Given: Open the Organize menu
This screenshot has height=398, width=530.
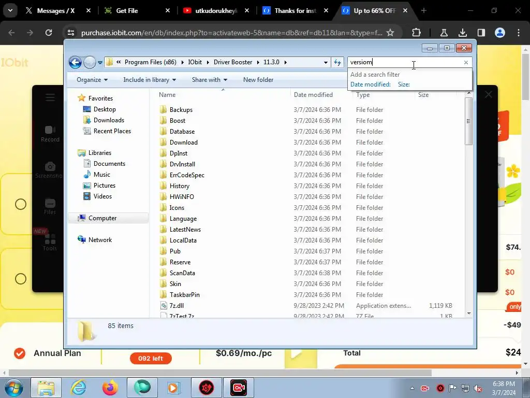Looking at the screenshot, I should pyautogui.click(x=92, y=80).
